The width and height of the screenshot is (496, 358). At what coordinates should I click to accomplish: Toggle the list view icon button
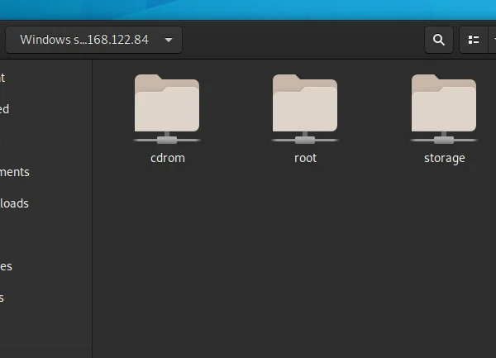click(474, 40)
